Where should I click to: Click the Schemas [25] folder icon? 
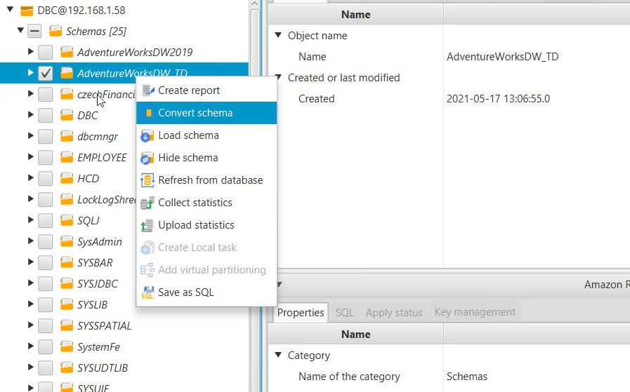click(x=55, y=31)
